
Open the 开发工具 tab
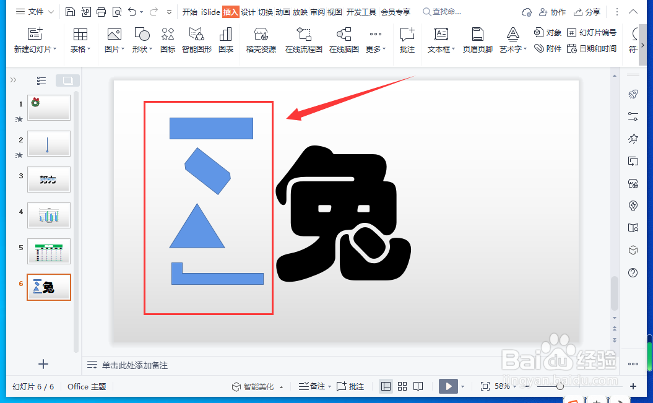(361, 12)
